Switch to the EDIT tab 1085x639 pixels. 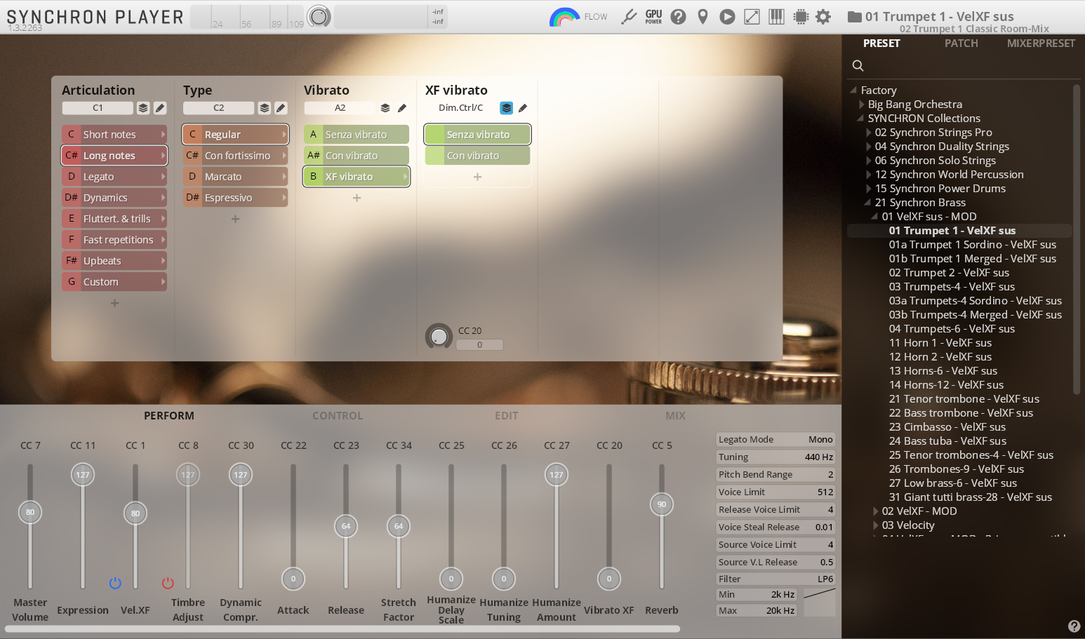[506, 415]
